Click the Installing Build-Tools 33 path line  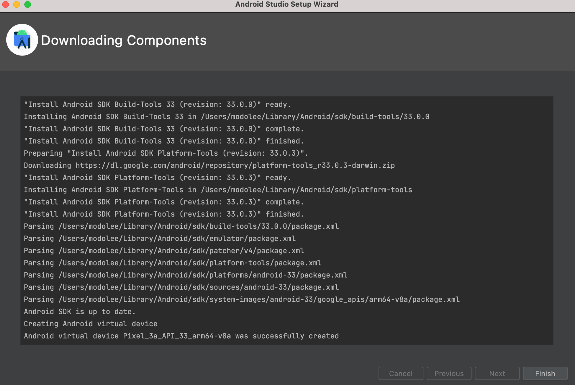point(226,117)
